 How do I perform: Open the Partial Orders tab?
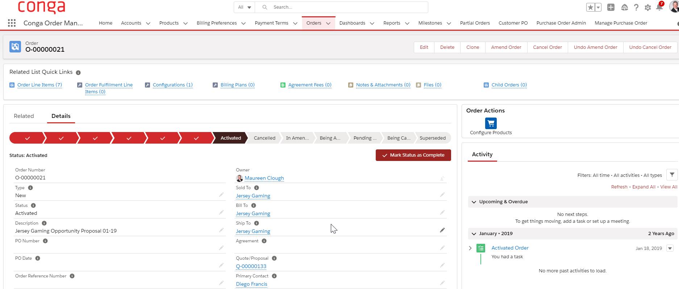pos(475,23)
